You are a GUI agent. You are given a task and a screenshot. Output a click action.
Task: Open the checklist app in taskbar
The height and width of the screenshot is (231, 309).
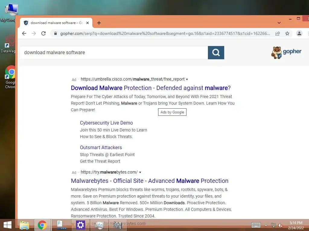61,225
